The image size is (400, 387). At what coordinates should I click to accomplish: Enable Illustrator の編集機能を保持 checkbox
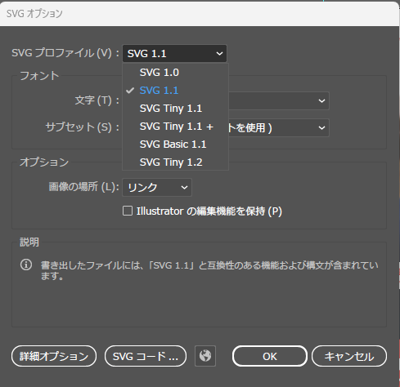coord(128,211)
